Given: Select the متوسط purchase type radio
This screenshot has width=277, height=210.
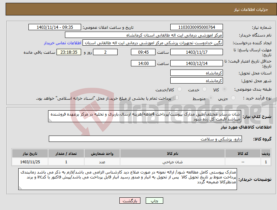Looking at the screenshot, I should point(211,98).
